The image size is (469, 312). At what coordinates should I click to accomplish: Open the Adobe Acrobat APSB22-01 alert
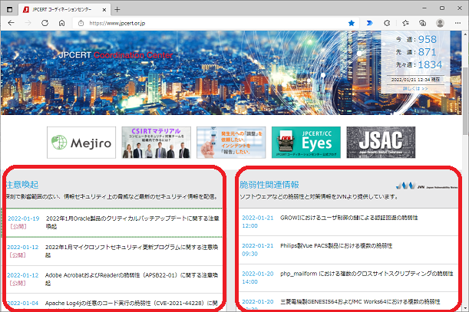point(131,279)
